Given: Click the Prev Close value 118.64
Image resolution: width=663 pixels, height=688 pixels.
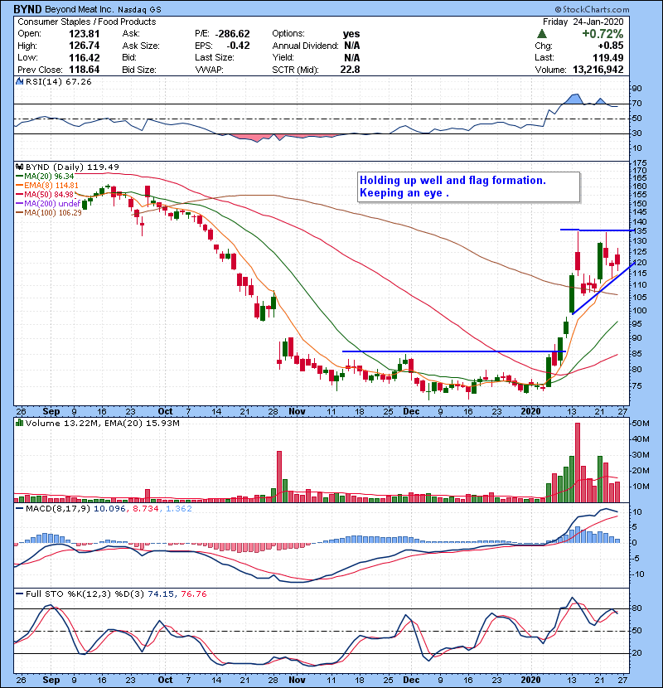Looking at the screenshot, I should pyautogui.click(x=85, y=70).
